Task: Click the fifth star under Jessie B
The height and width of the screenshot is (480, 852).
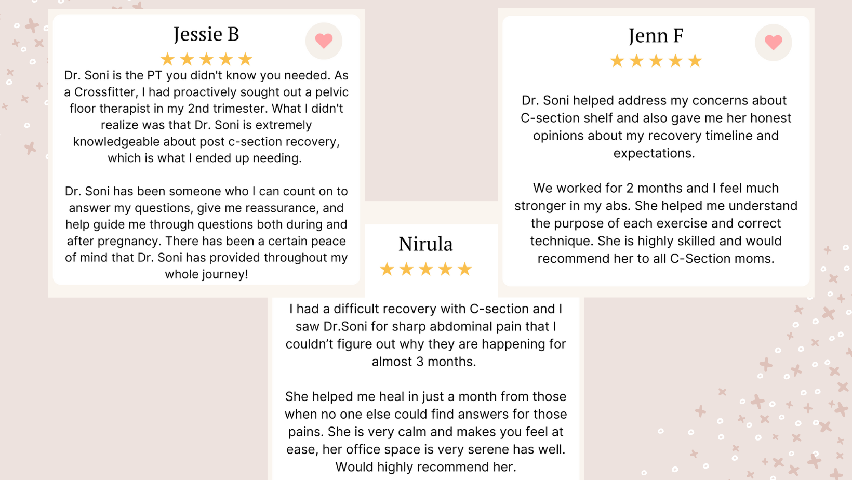Action: (x=245, y=59)
